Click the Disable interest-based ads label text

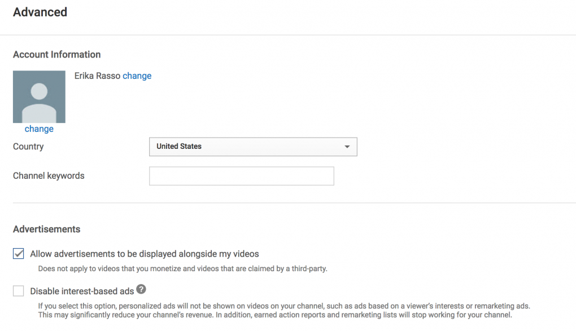click(x=82, y=292)
